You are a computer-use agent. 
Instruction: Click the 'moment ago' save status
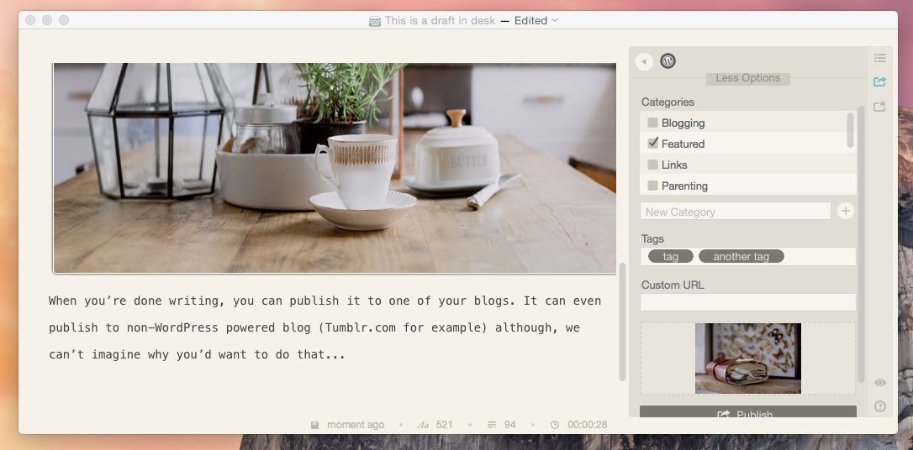click(355, 425)
